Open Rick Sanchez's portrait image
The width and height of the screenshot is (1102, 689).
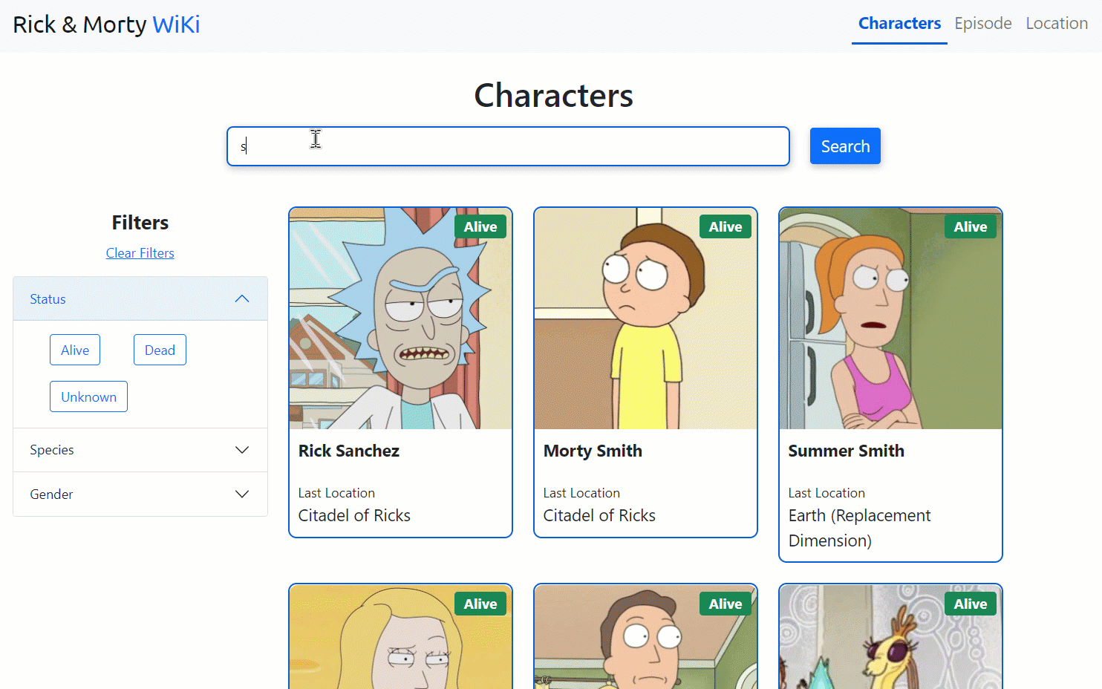(x=400, y=319)
